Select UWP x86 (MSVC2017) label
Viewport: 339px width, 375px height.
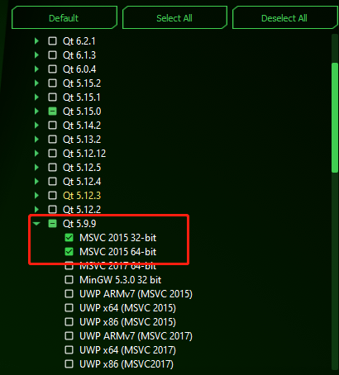127,364
